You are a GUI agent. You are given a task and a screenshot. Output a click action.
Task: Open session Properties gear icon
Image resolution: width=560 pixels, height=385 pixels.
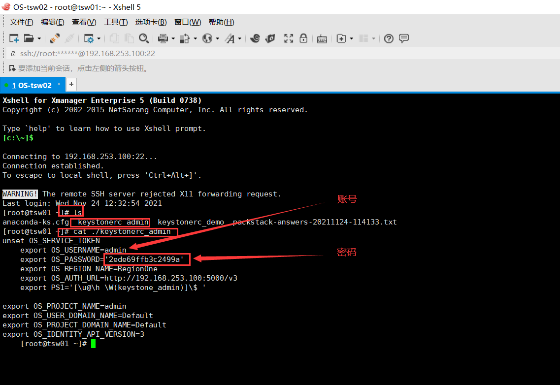click(x=88, y=38)
